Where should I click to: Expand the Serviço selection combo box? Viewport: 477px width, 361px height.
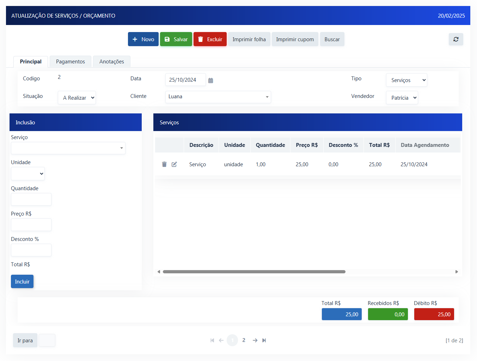coord(68,148)
